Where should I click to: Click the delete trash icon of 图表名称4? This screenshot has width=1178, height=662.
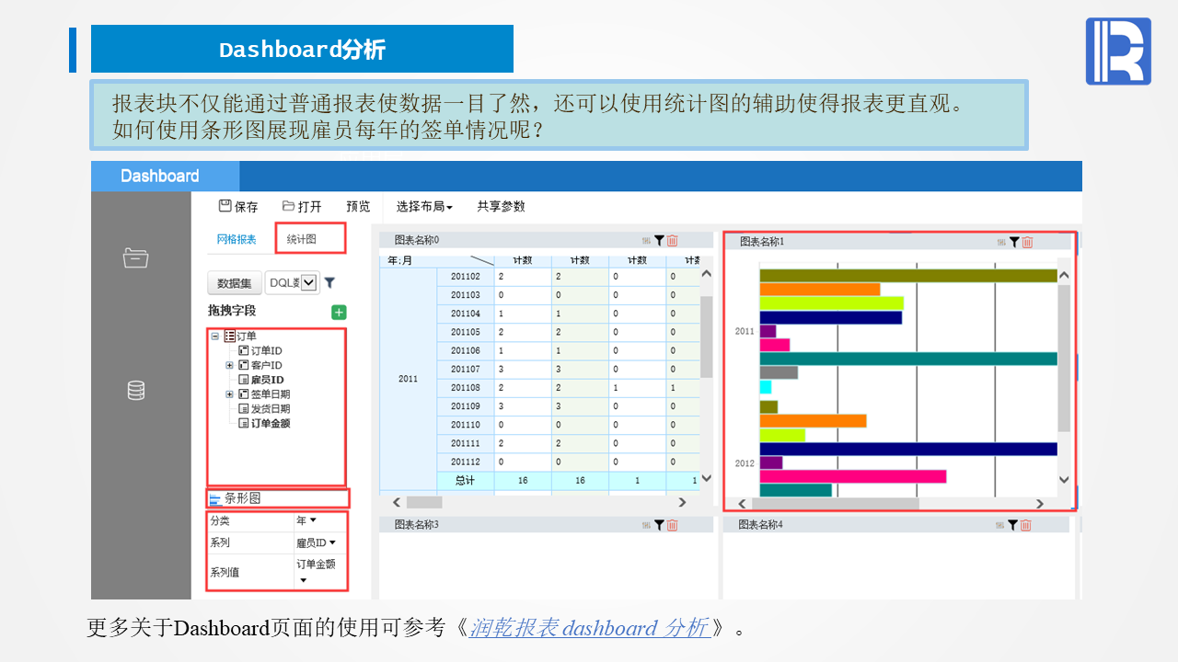(x=1025, y=525)
